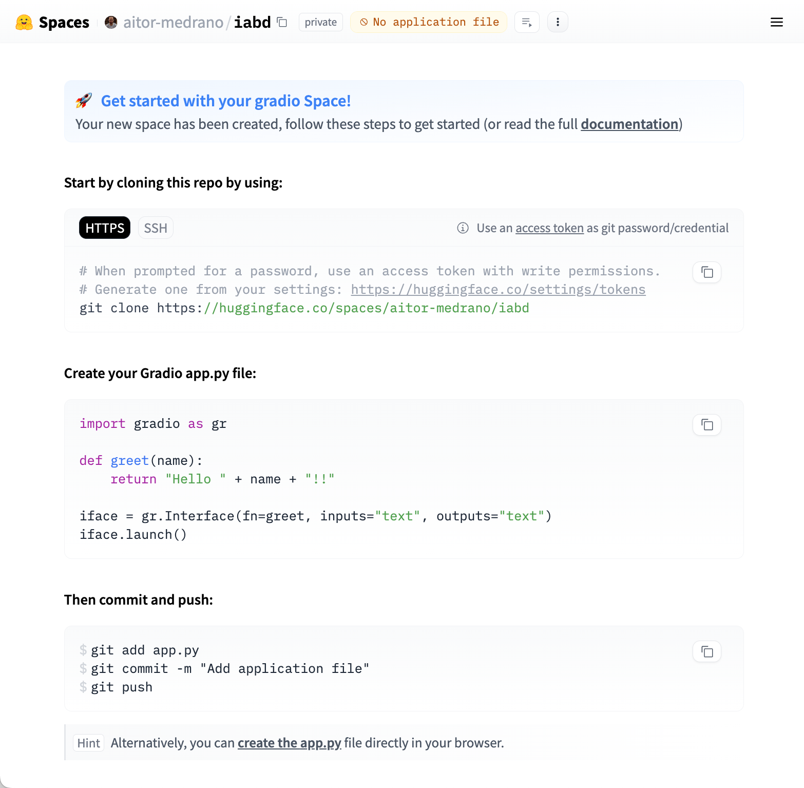Click the Hugging Face emoji logo
Image resolution: width=804 pixels, height=788 pixels.
[x=24, y=22]
